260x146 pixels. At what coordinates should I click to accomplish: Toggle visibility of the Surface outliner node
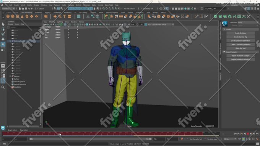[13, 79]
